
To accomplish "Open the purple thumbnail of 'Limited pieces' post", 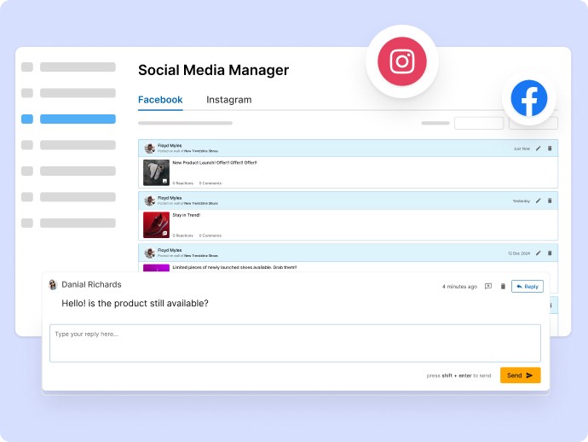I will coord(156,268).
